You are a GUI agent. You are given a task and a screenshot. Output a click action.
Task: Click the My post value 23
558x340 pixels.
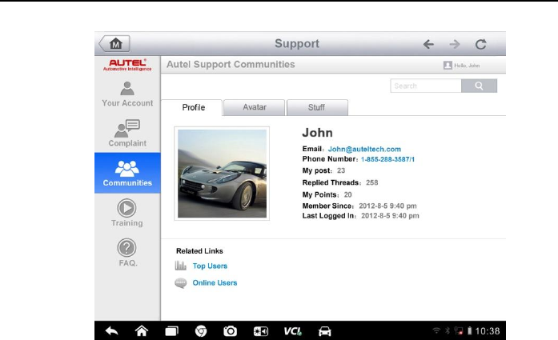pos(341,170)
